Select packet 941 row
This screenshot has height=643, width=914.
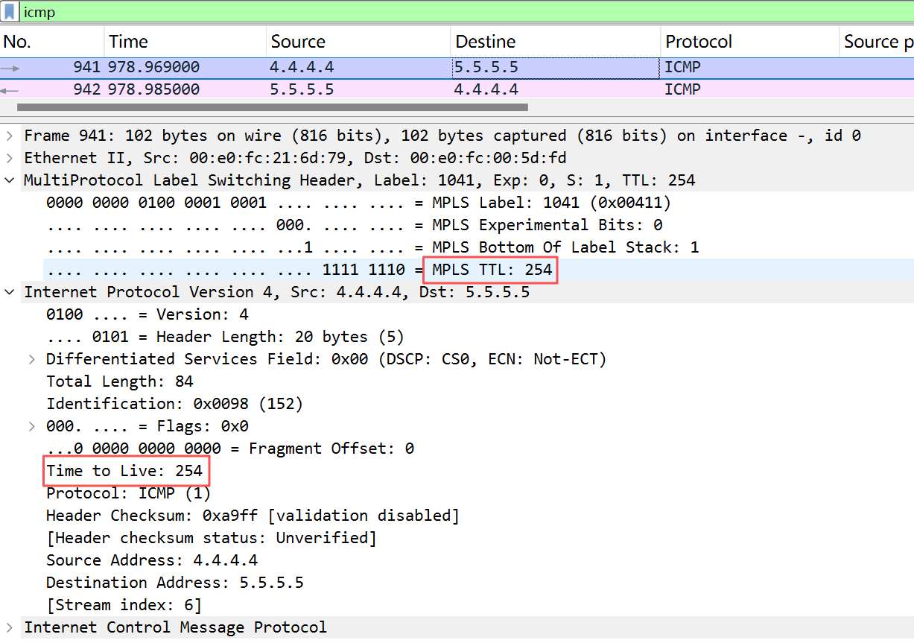pyautogui.click(x=457, y=68)
